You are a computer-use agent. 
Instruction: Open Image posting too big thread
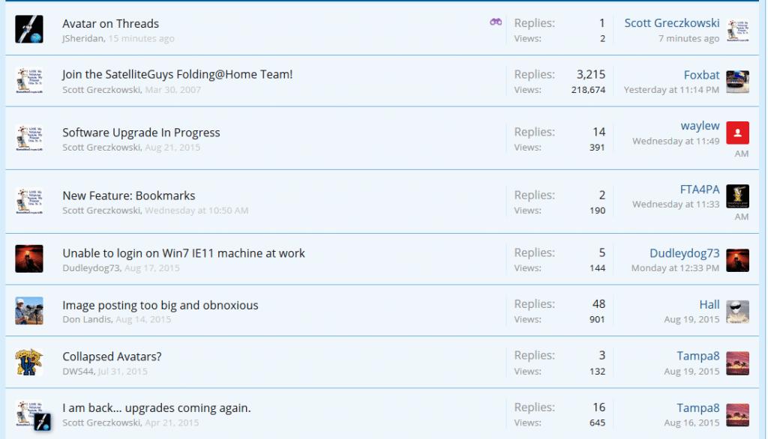(x=160, y=305)
